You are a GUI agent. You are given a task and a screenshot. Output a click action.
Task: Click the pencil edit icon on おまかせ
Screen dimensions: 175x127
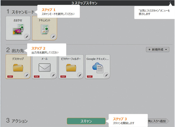[x=27, y=36]
